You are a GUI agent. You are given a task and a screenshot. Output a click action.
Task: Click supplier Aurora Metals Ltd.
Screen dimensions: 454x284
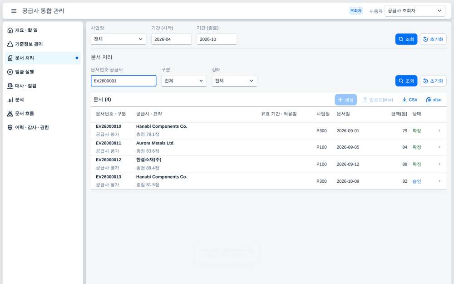coord(155,143)
